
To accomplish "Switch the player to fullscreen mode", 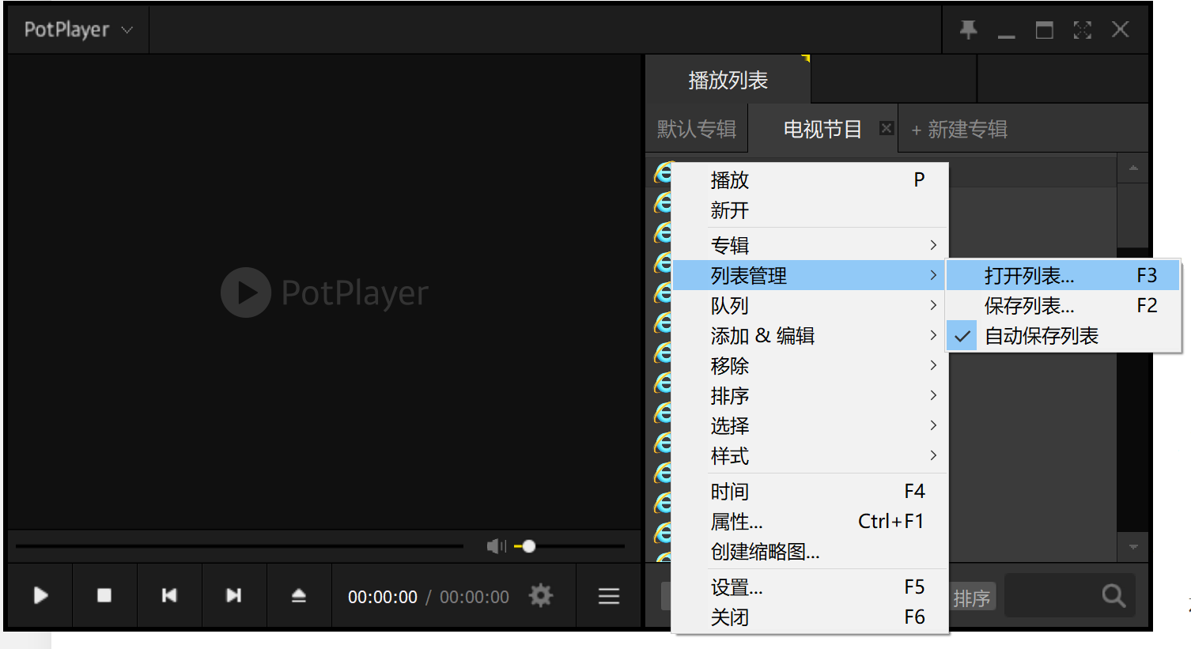I will pyautogui.click(x=1083, y=30).
